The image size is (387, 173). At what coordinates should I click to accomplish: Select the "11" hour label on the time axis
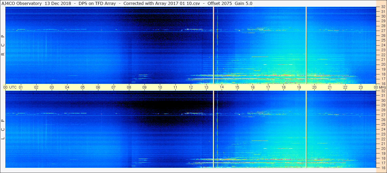point(175,87)
